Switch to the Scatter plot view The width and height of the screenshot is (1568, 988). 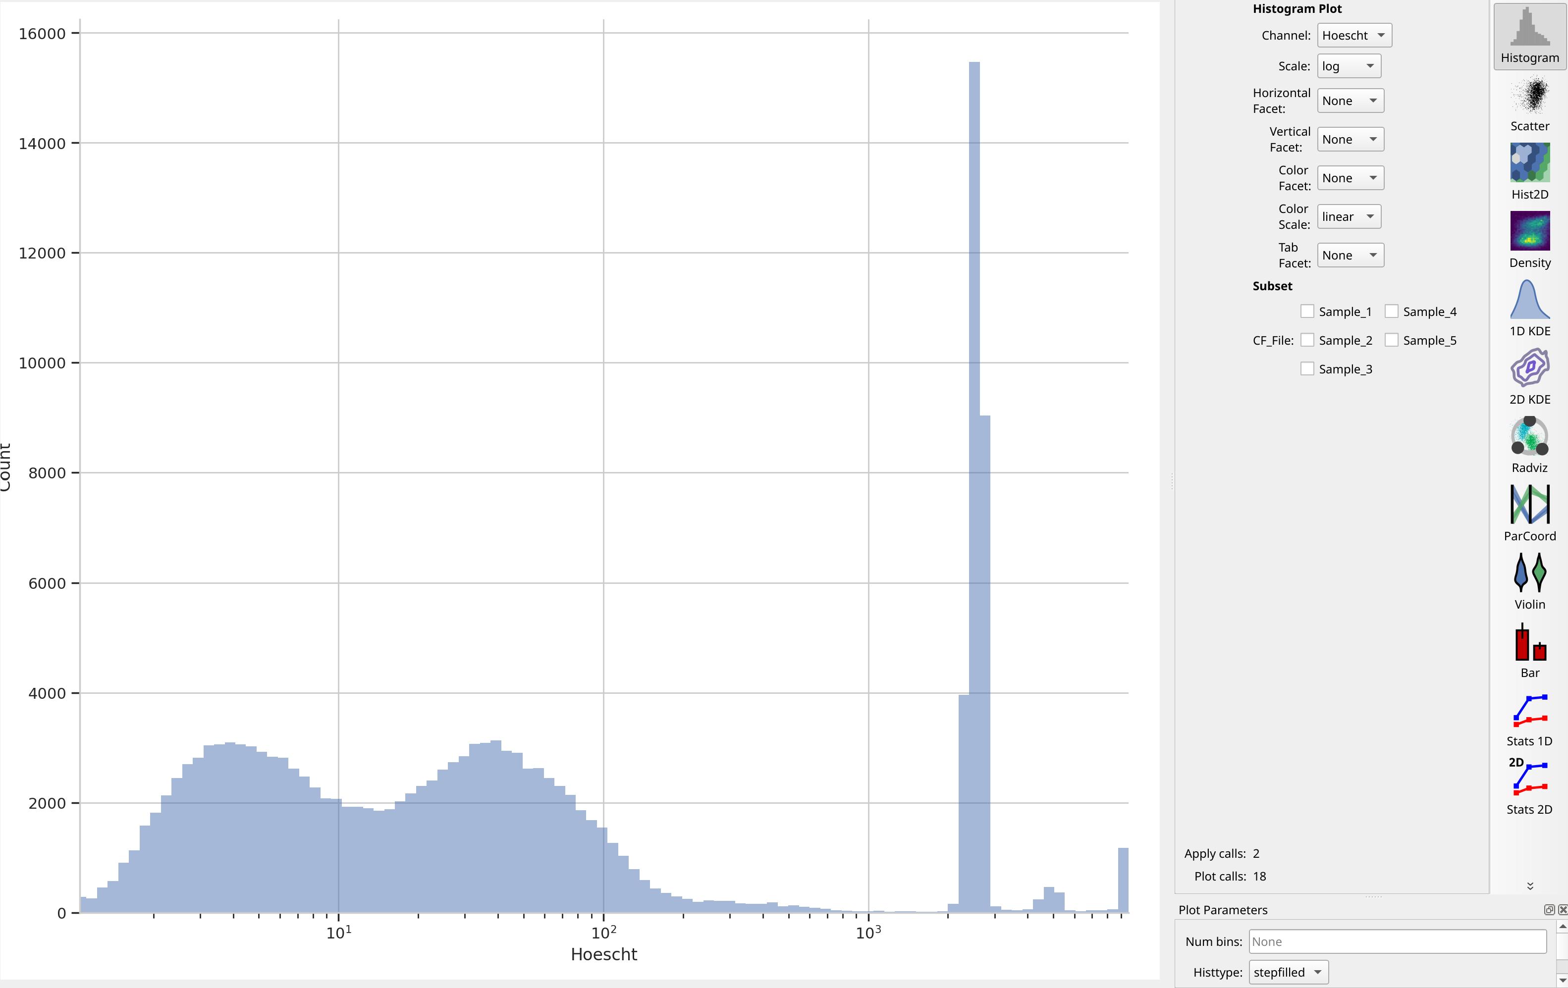1529,104
